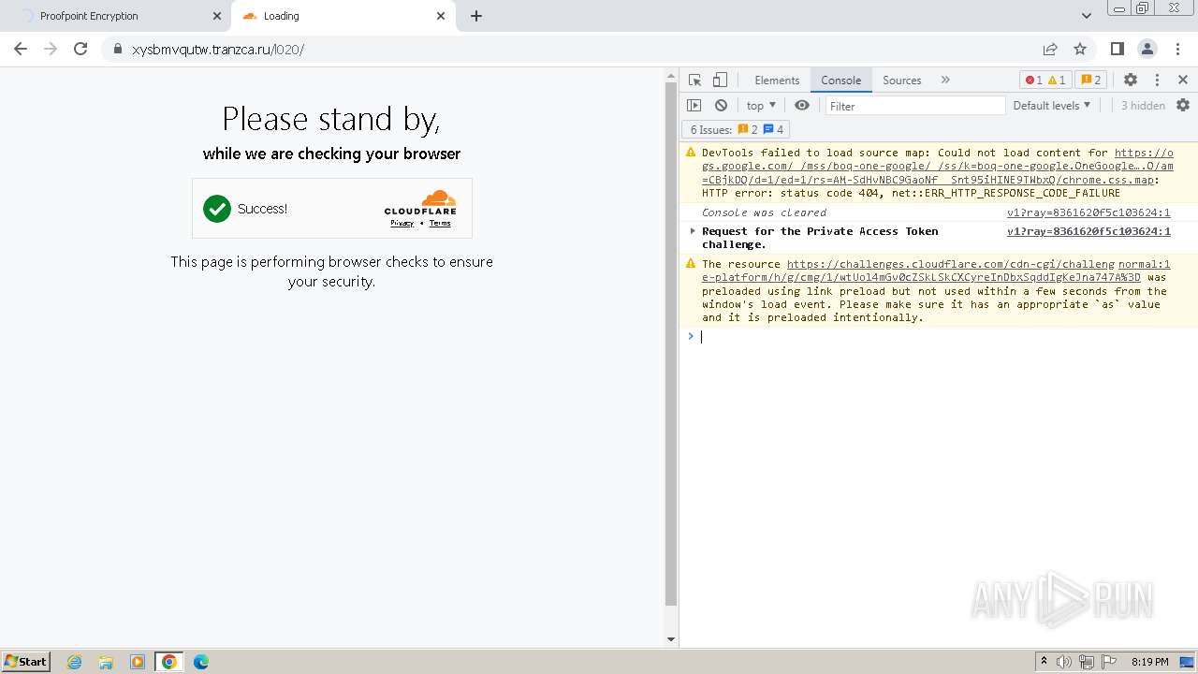Click the volume icon in system tray
Viewport: 1198px width, 674px height.
(1064, 662)
